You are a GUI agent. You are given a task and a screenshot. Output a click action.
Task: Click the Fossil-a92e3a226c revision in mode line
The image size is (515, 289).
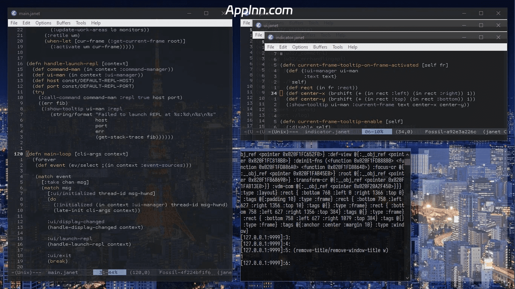click(451, 132)
